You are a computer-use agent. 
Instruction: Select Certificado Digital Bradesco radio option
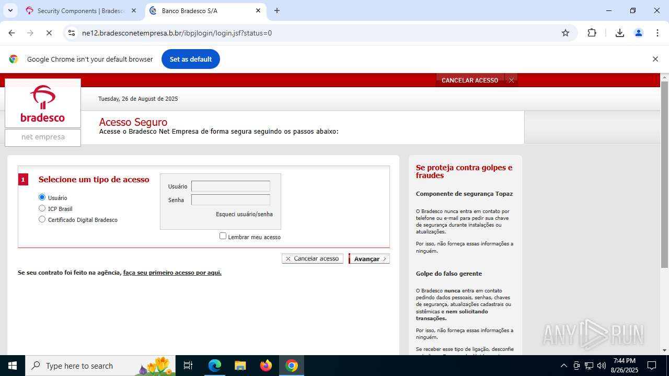[x=42, y=219]
